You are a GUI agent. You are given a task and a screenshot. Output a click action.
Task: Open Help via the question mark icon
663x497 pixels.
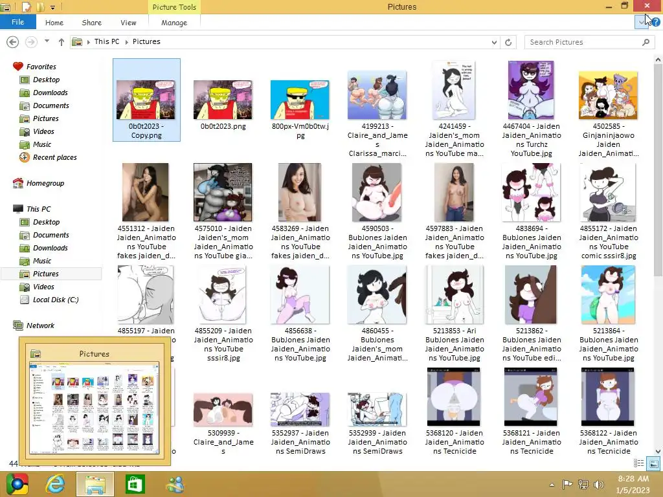pyautogui.click(x=655, y=23)
